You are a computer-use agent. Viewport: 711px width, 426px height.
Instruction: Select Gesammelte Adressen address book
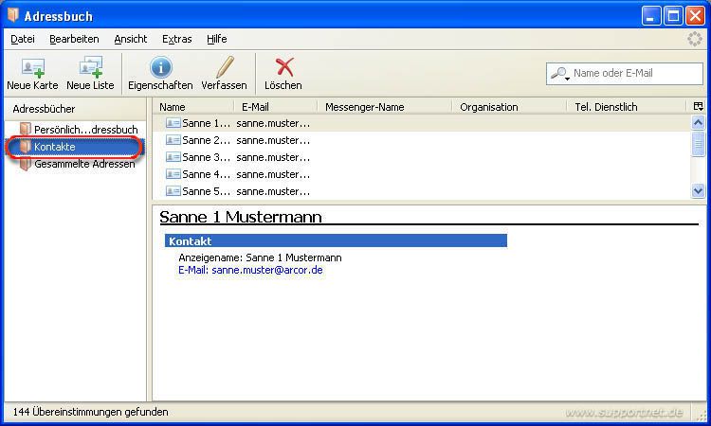tap(84, 164)
